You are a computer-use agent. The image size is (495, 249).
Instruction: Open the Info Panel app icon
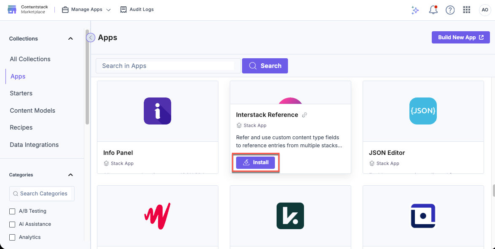click(x=158, y=111)
